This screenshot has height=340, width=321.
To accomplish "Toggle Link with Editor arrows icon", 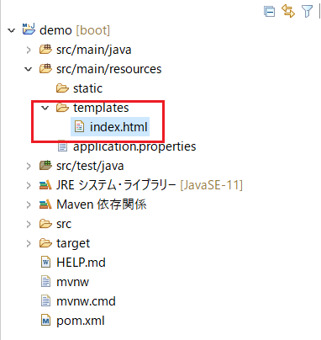I will 288,11.
